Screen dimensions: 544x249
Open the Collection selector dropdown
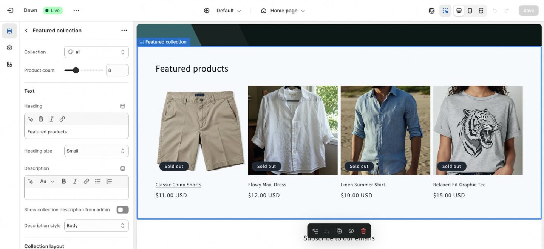[96, 52]
